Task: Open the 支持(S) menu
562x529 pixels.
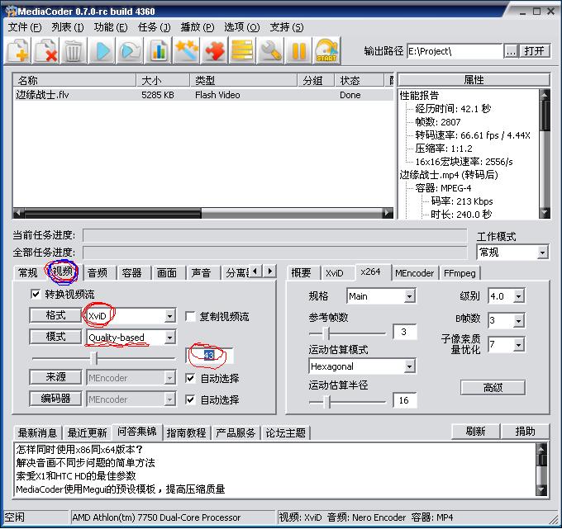Action: [287, 27]
